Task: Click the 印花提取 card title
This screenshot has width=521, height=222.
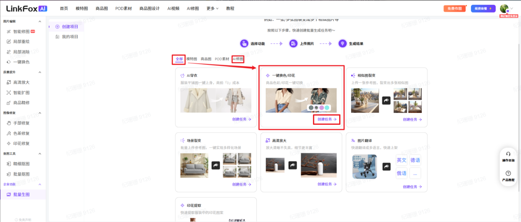Action: (x=194, y=205)
